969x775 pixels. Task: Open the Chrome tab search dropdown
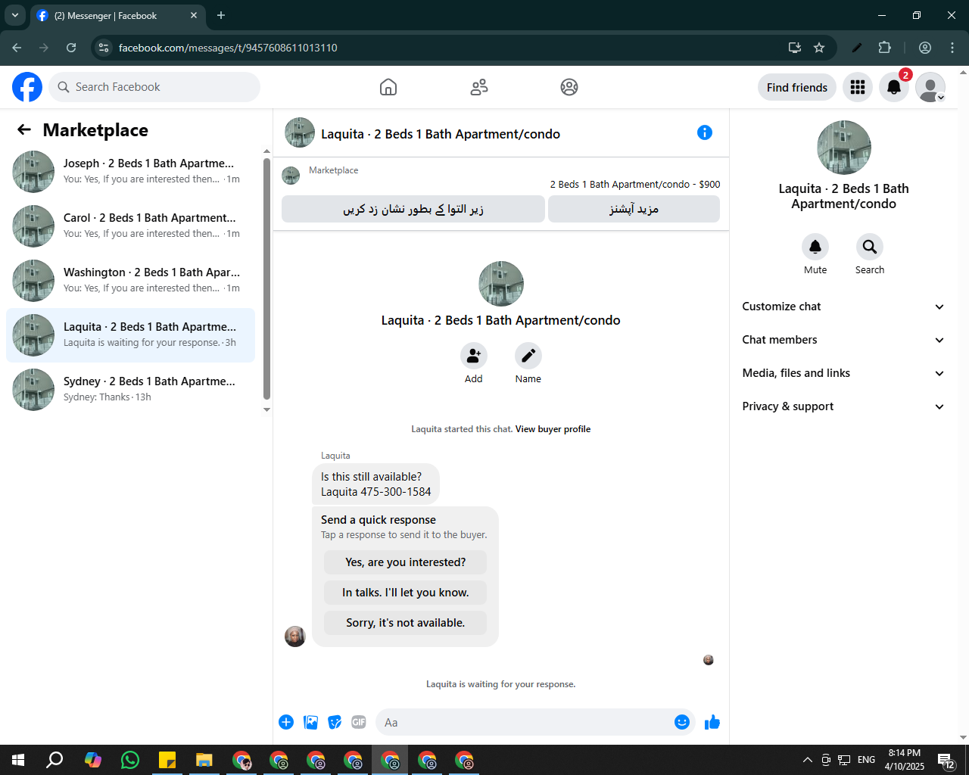pyautogui.click(x=14, y=15)
